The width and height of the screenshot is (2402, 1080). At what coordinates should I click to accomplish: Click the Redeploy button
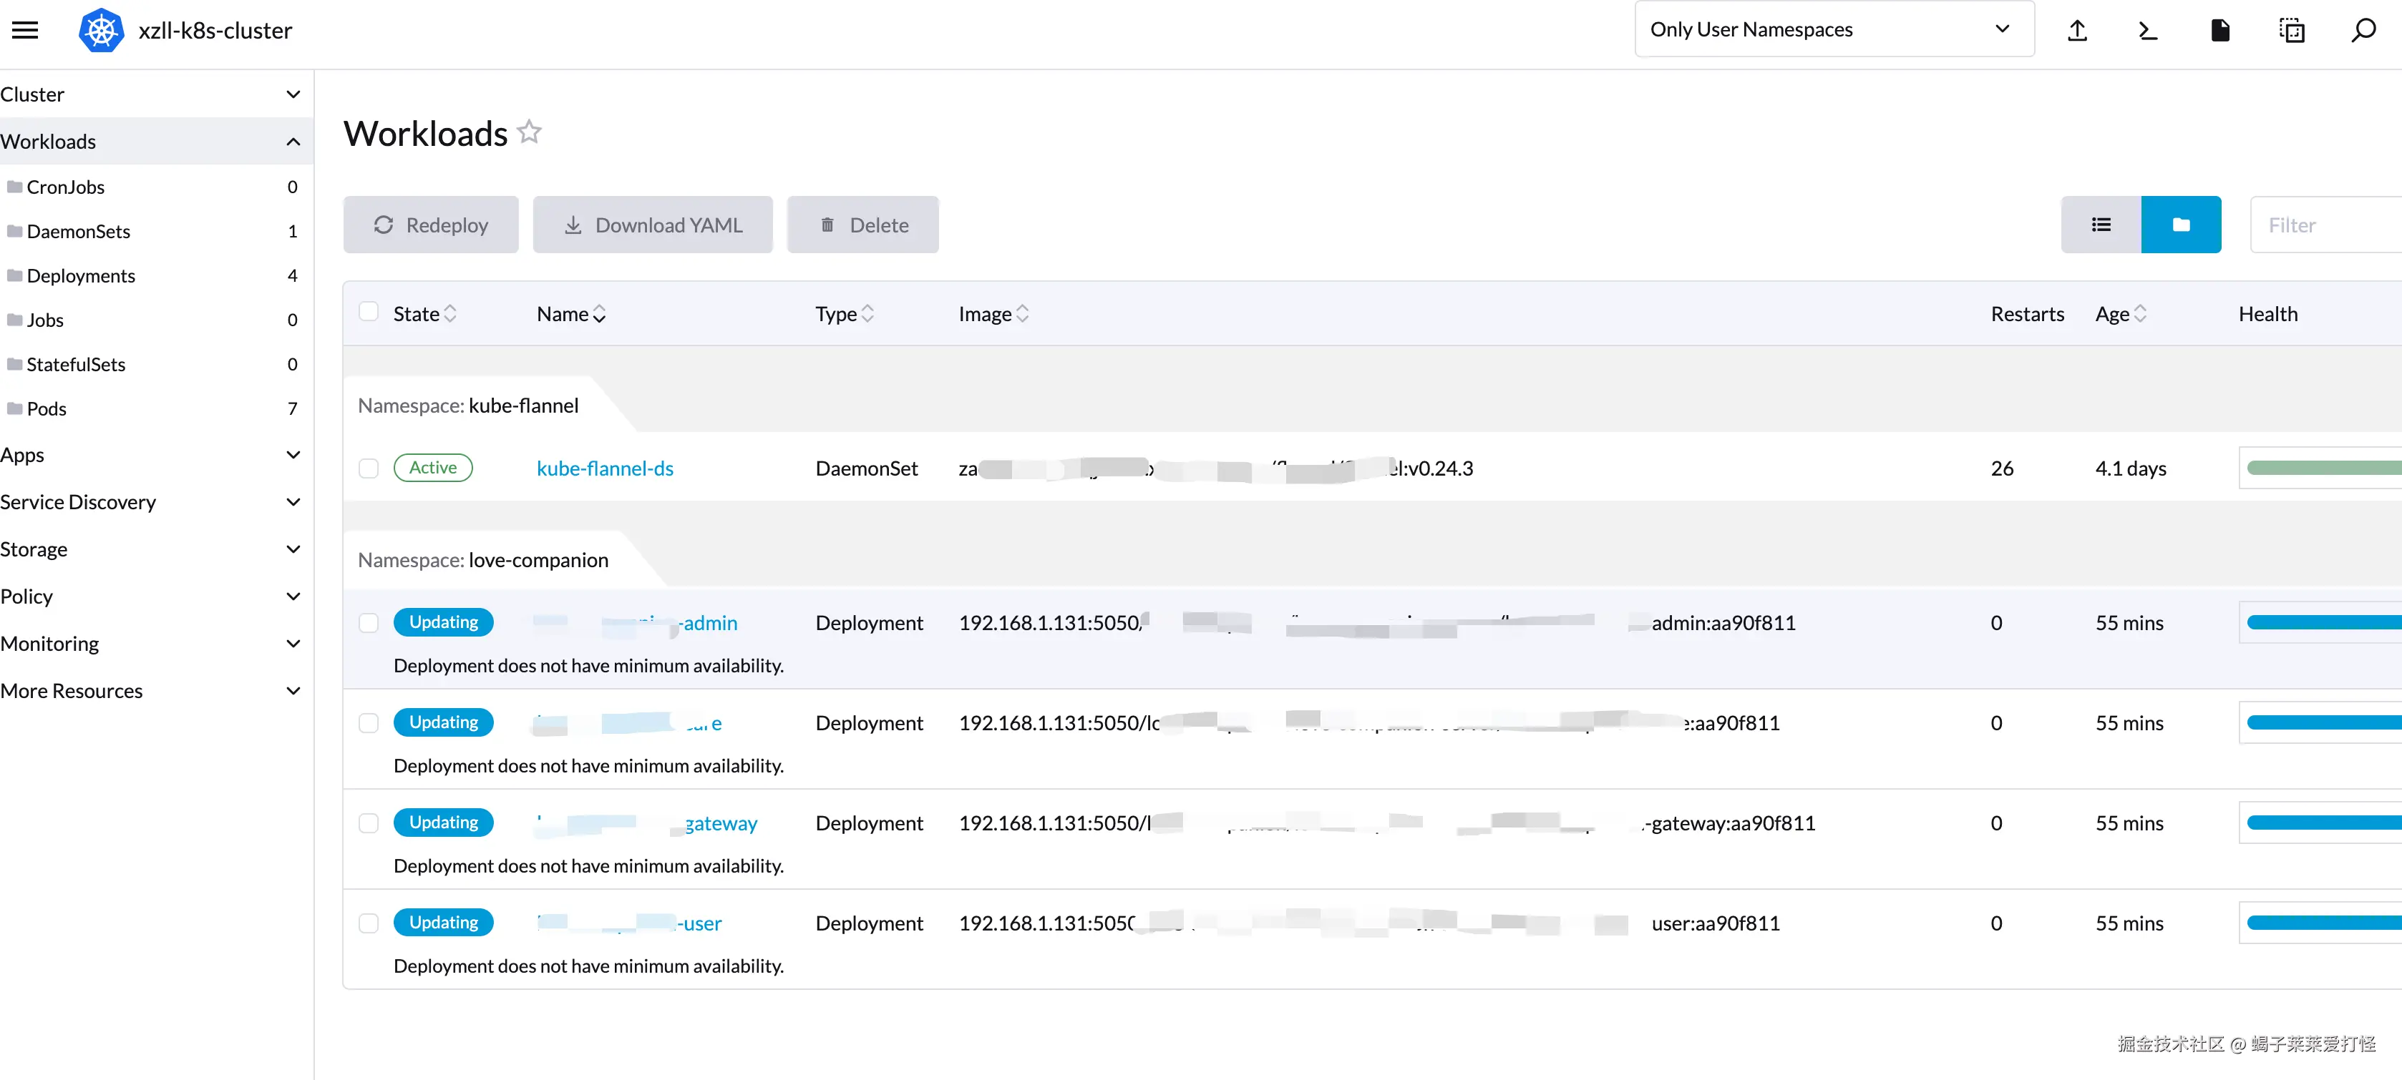click(x=431, y=225)
